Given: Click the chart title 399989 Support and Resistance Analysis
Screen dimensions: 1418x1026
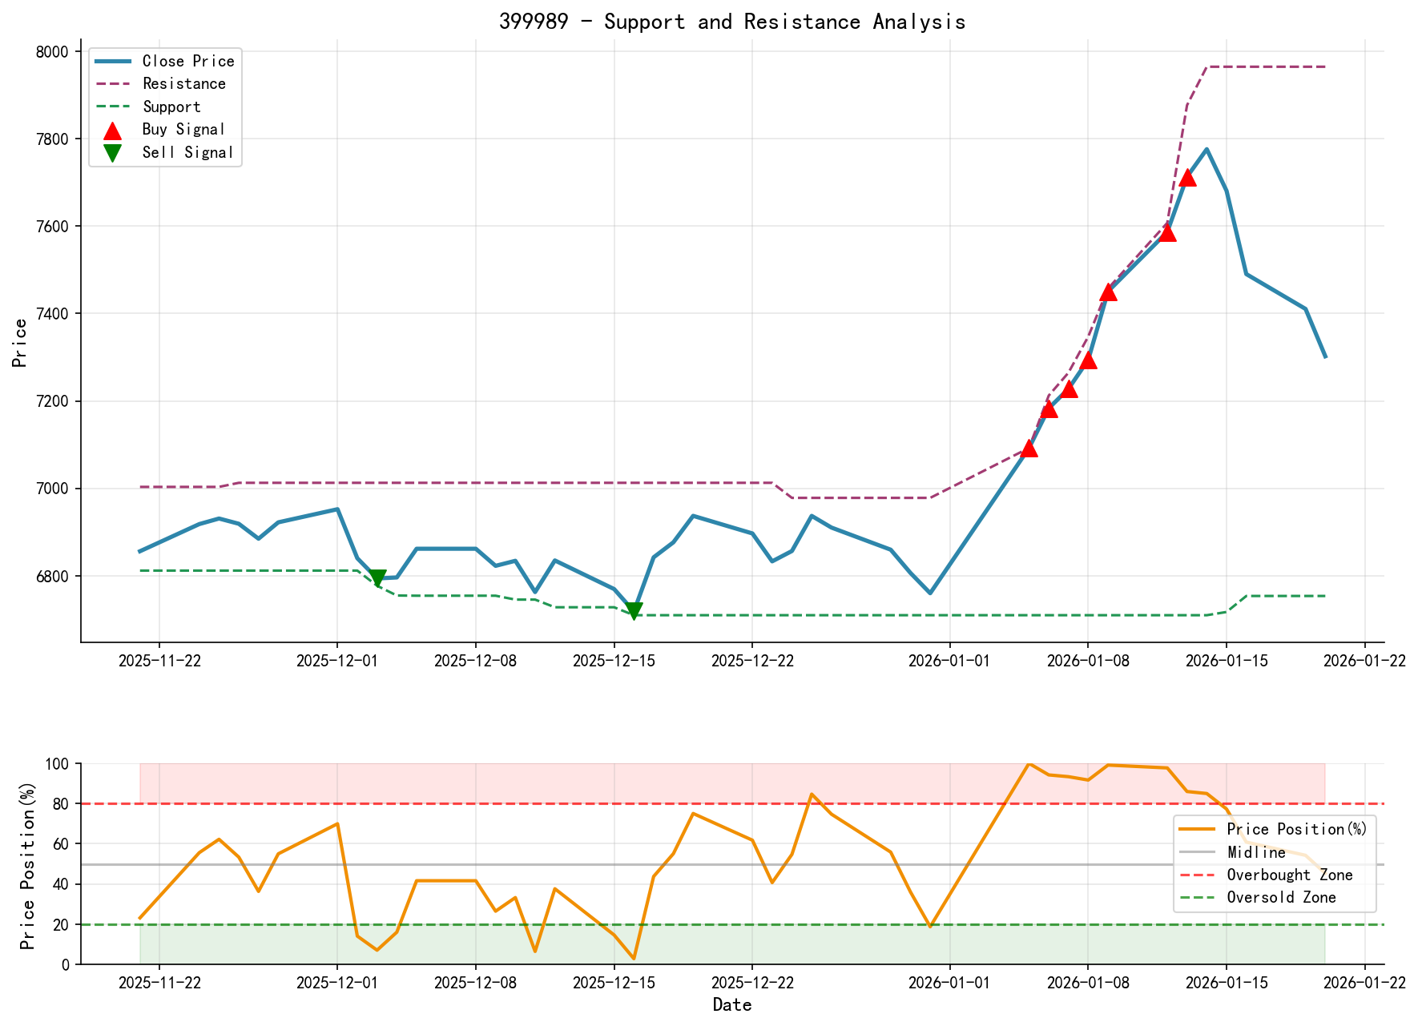Looking at the screenshot, I should tap(733, 22).
